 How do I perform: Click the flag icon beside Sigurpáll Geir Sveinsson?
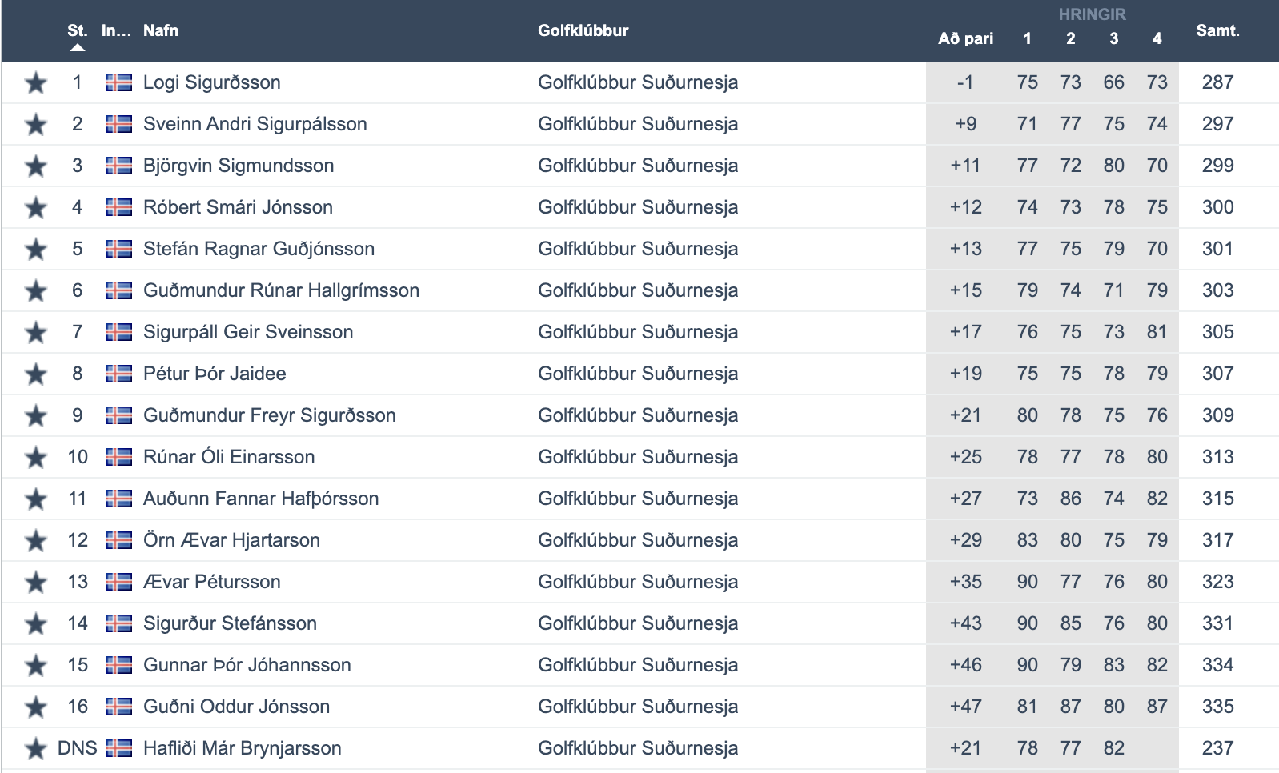click(119, 332)
